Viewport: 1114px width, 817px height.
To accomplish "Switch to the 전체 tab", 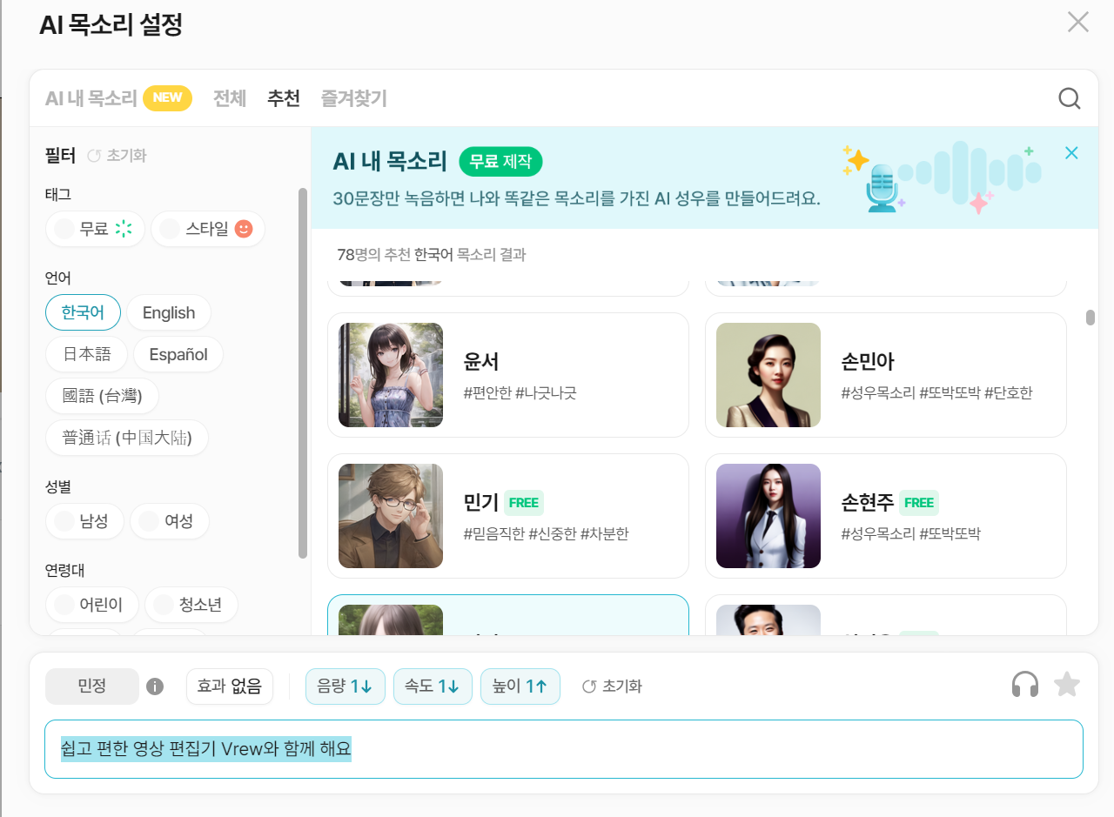I will click(x=229, y=98).
